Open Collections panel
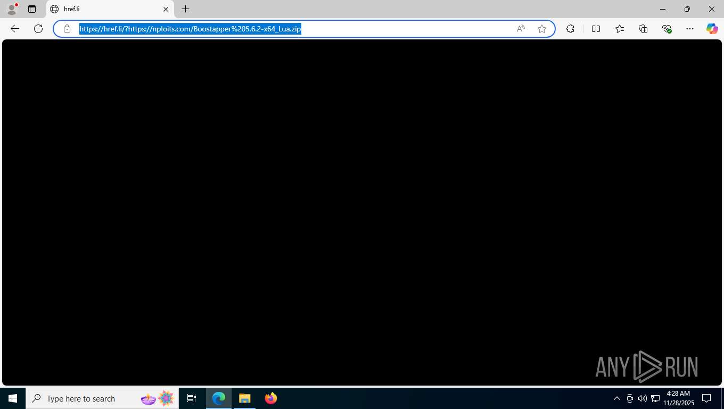 pyautogui.click(x=643, y=29)
